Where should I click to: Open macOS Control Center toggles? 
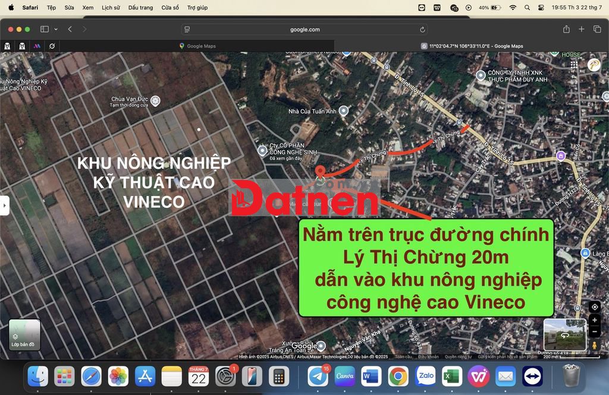click(541, 8)
